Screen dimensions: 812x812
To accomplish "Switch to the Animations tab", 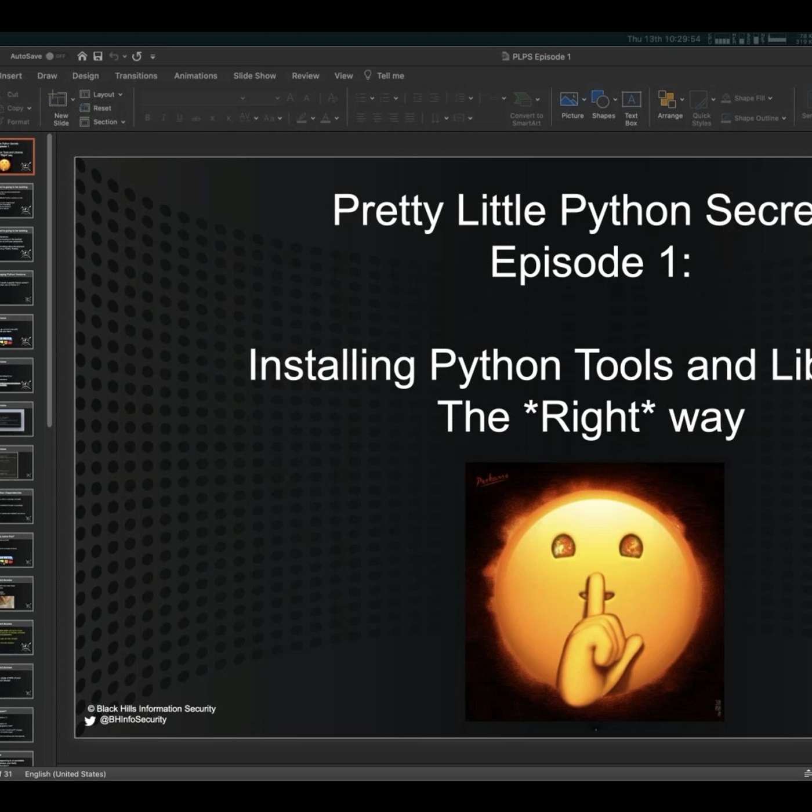I will click(195, 75).
